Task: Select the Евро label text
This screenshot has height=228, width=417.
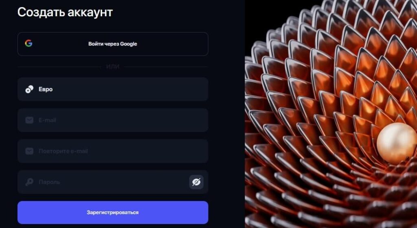Action: click(46, 89)
